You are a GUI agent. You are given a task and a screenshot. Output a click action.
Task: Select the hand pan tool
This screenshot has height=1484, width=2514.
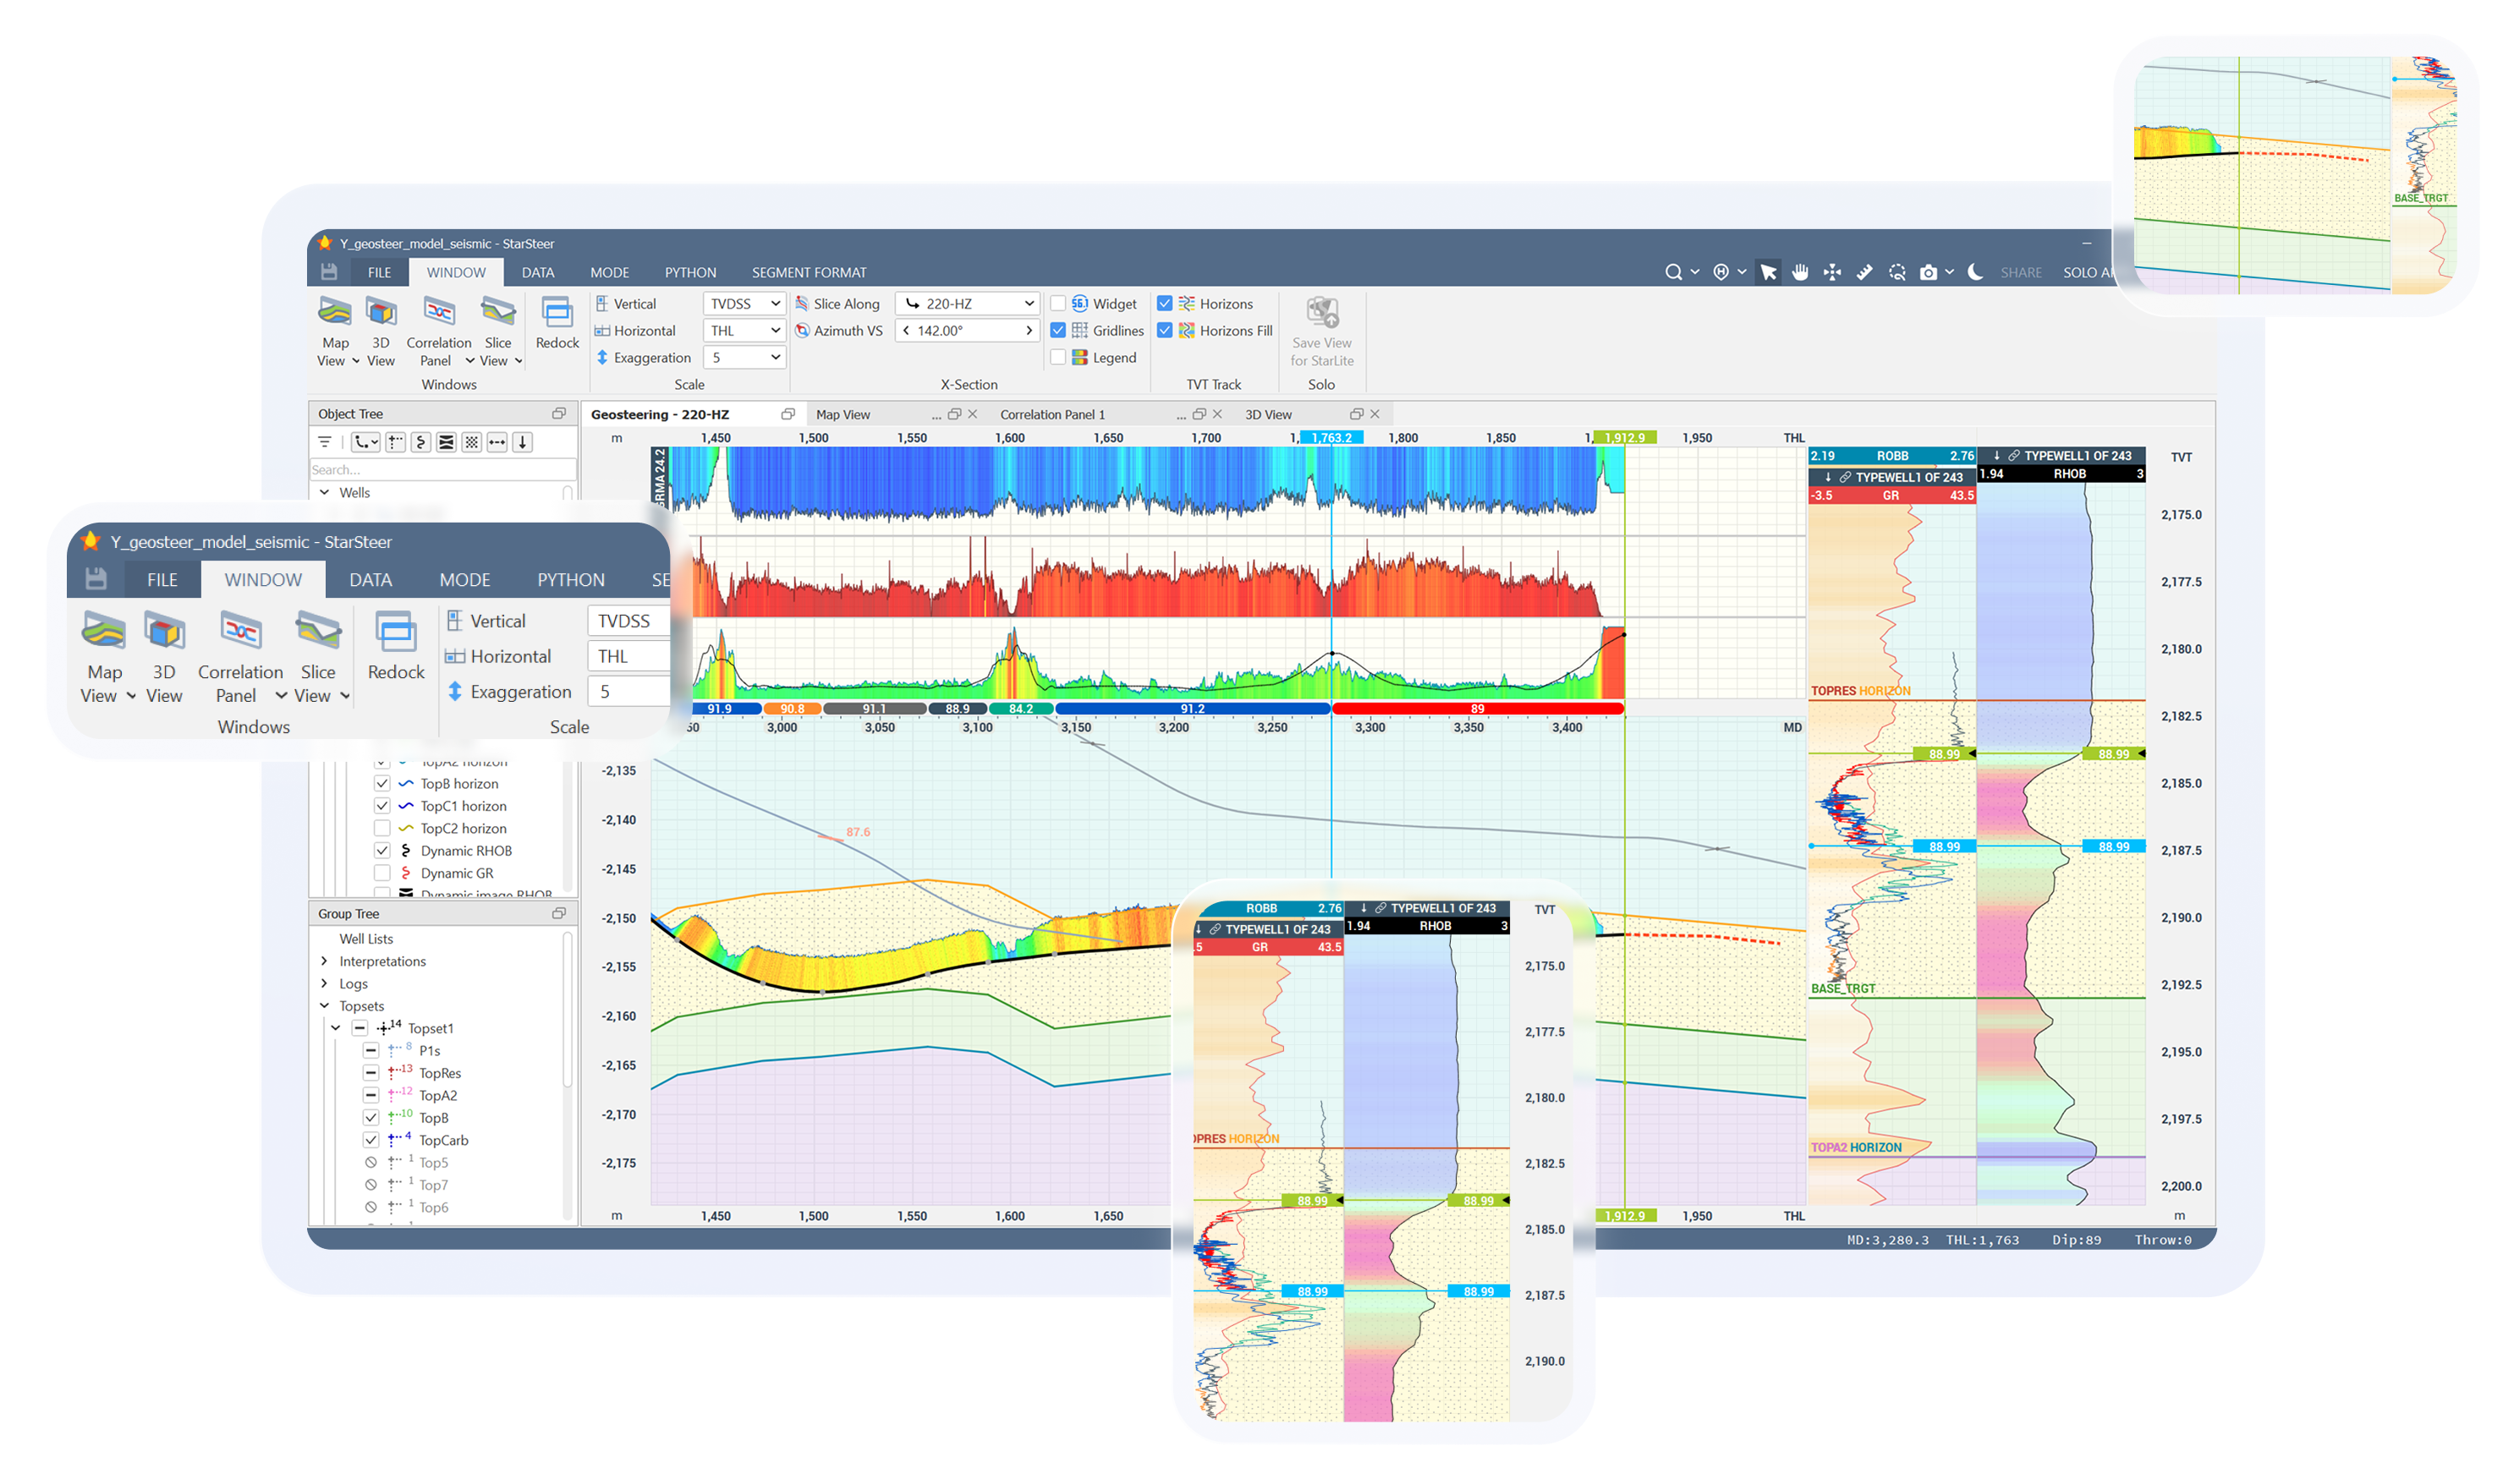1800,272
